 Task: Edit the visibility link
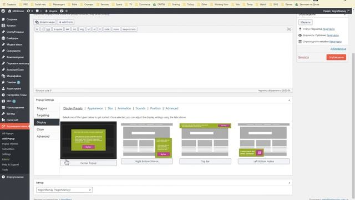[x=333, y=36]
